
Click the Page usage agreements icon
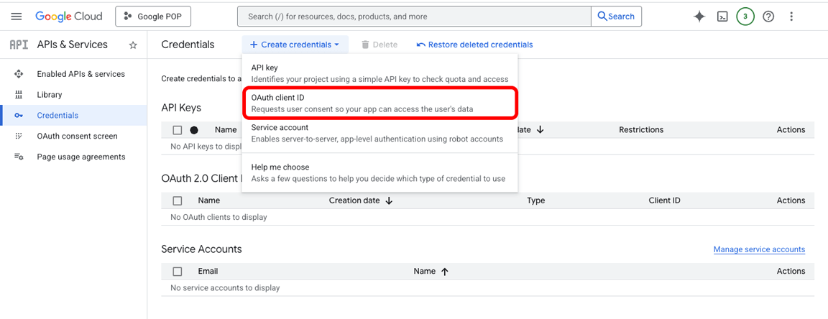[19, 157]
